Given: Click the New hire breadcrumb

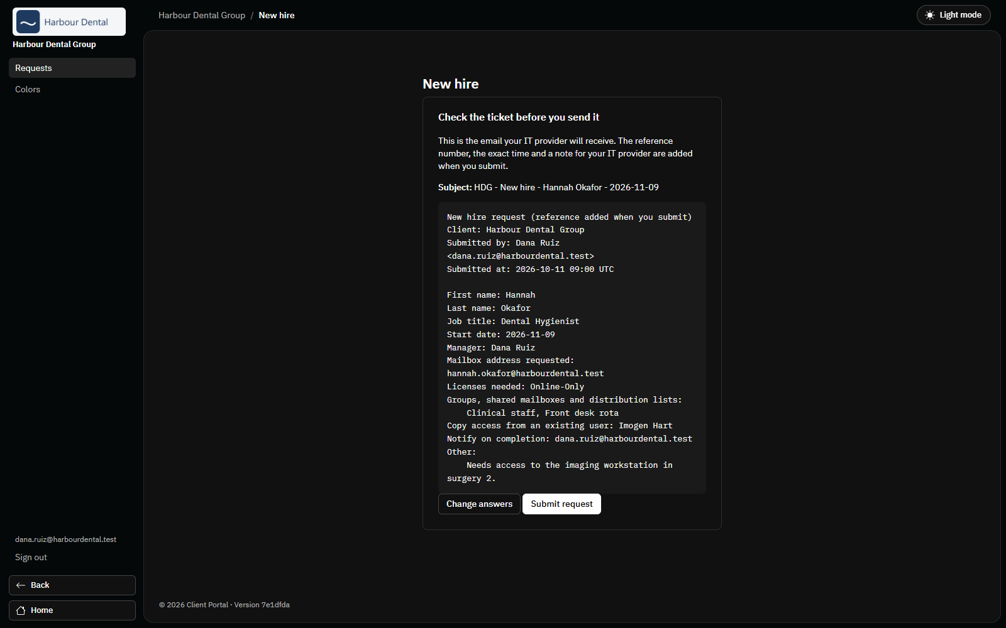Looking at the screenshot, I should (x=277, y=15).
